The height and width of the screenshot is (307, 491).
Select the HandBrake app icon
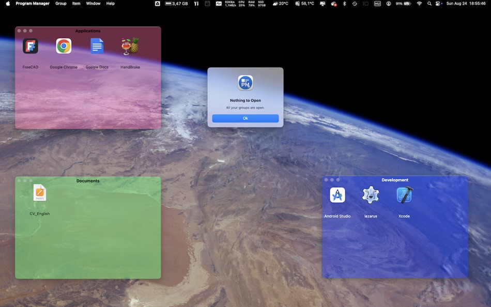point(130,46)
